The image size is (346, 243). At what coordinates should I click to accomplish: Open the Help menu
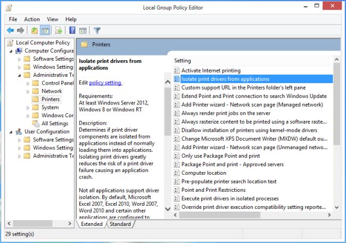click(x=71, y=19)
